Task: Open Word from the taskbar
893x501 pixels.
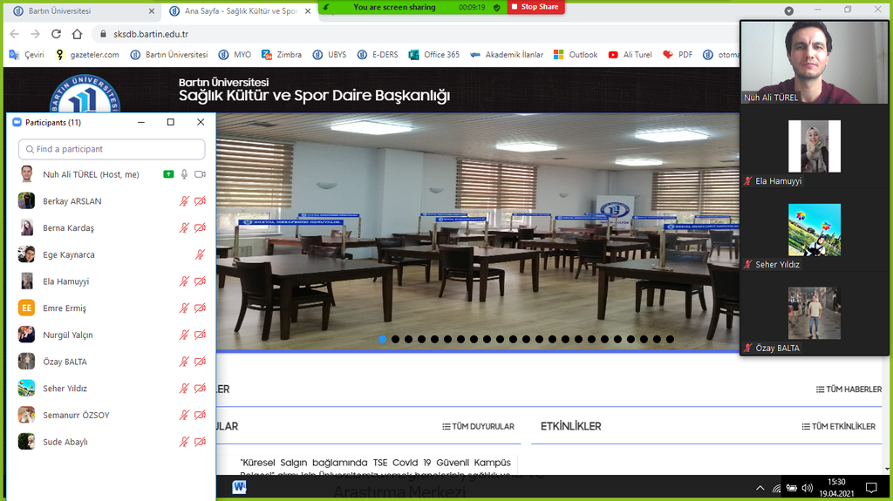Action: click(239, 487)
